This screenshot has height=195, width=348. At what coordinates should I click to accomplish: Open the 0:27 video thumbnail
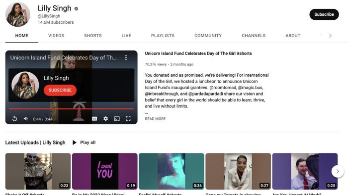click(x=238, y=171)
